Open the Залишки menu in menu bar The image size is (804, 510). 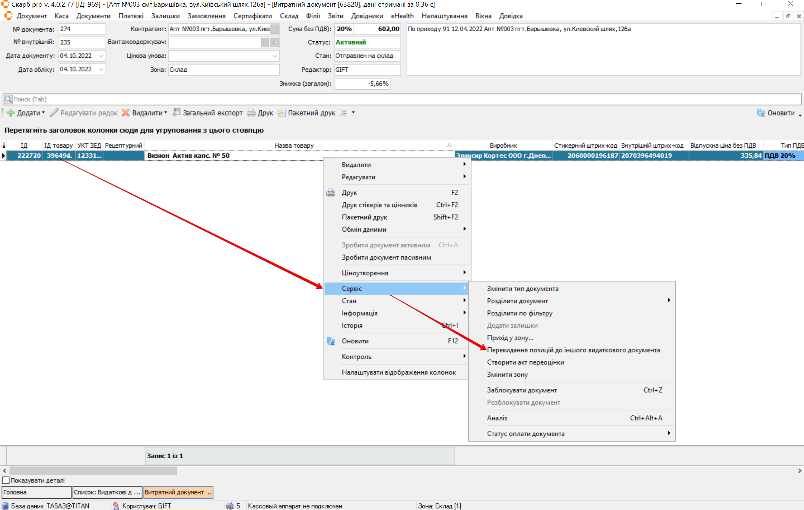(x=165, y=16)
